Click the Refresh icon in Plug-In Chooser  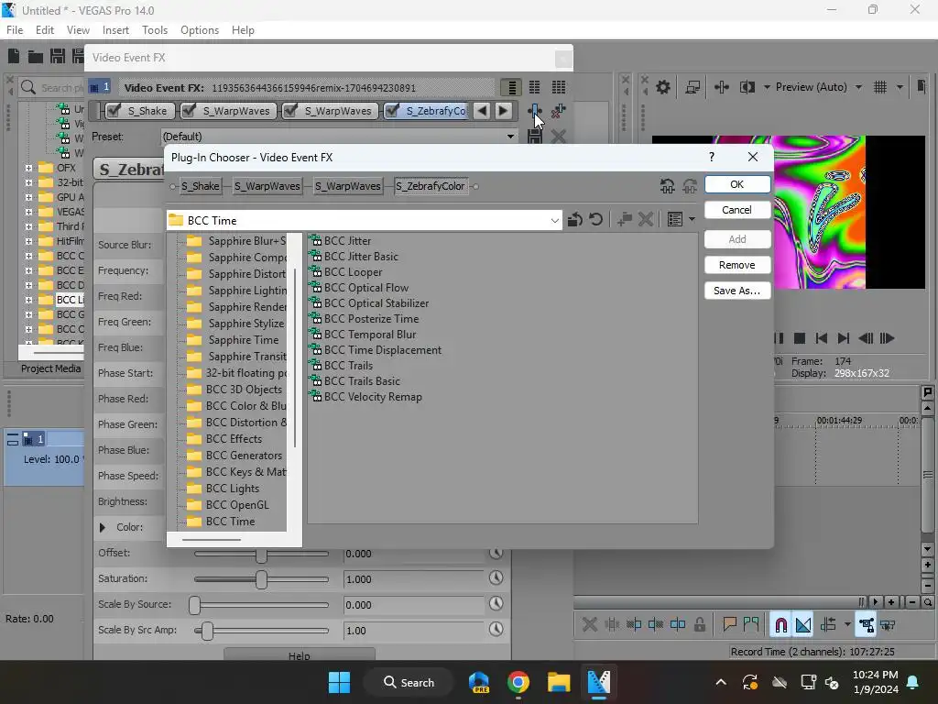(x=595, y=220)
